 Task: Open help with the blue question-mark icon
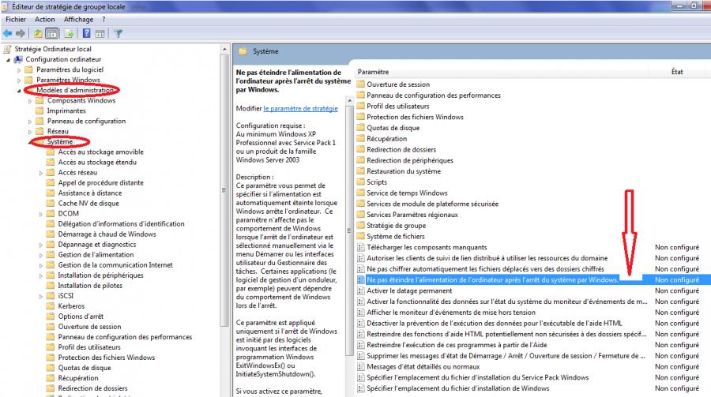point(86,33)
